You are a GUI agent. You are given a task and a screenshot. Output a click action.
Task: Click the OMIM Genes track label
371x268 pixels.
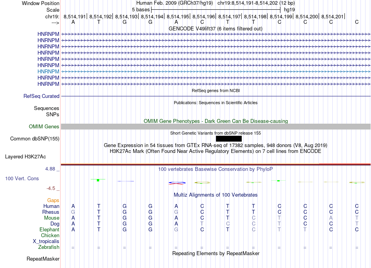(x=44, y=127)
